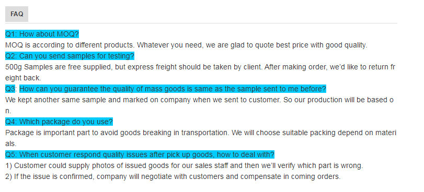Click the wrapped 'als.' text line

coord(11,143)
